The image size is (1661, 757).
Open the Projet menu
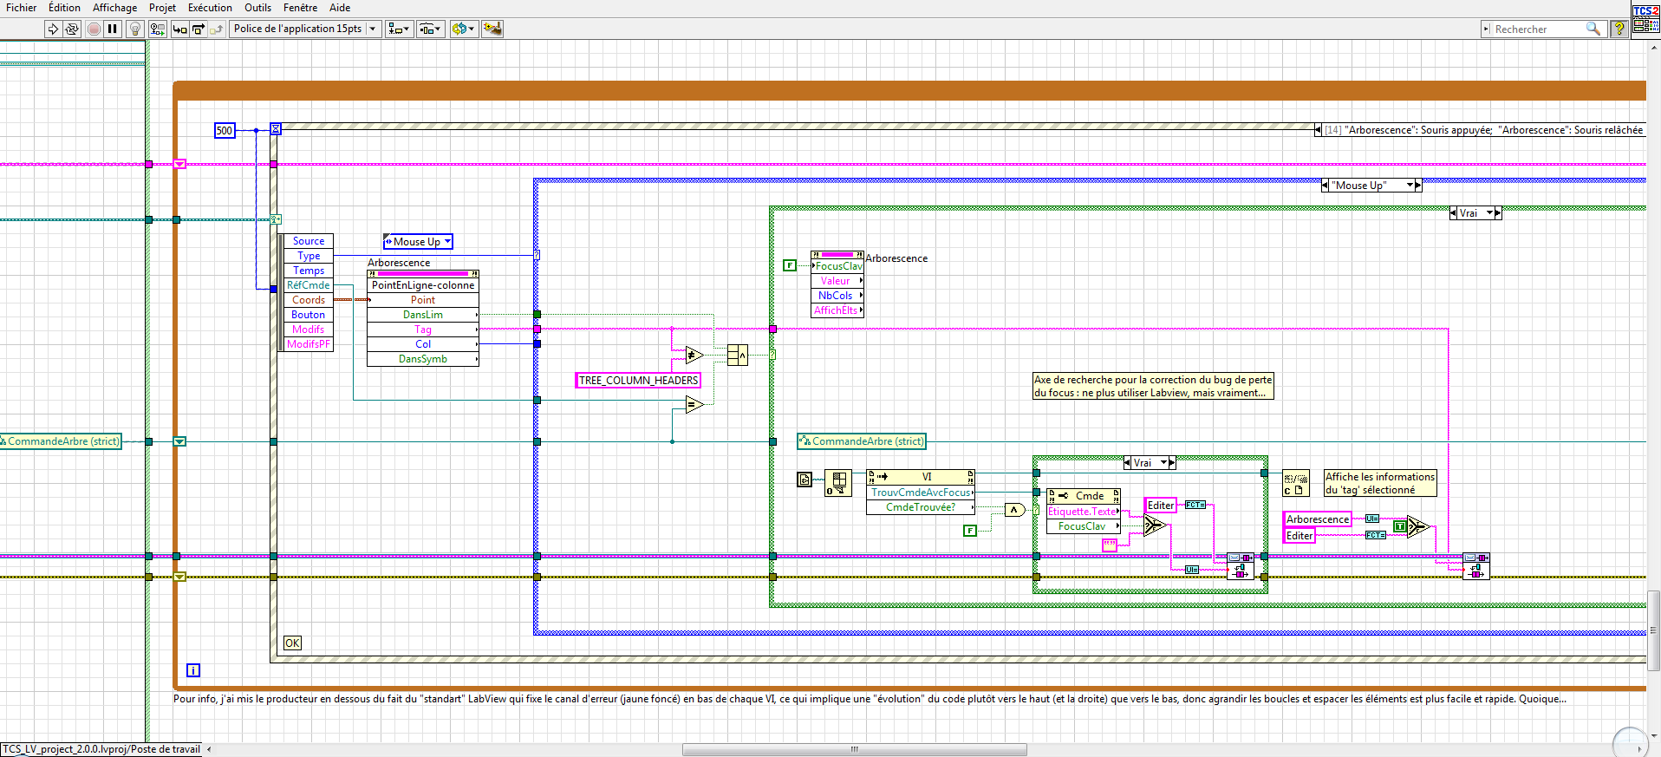(x=162, y=8)
